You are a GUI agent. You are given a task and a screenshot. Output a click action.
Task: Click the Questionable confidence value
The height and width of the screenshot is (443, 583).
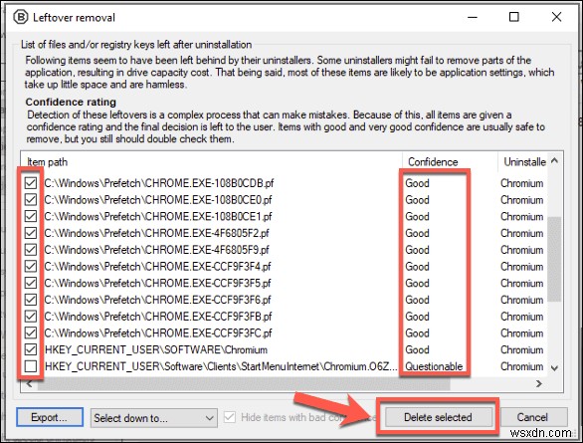[434, 366]
